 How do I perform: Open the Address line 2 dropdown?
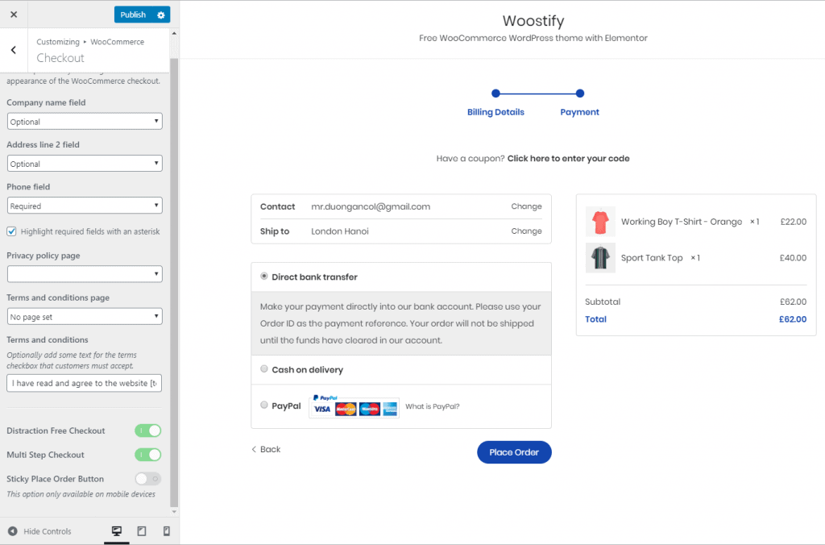pos(85,164)
